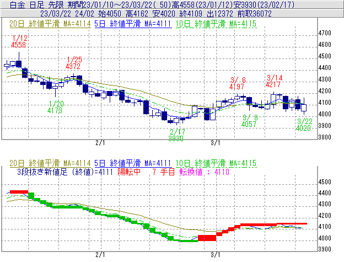Select the lower chart's "20日 終値平滑 MA=4114" legend
The height and width of the screenshot is (262, 344).
coord(50,163)
